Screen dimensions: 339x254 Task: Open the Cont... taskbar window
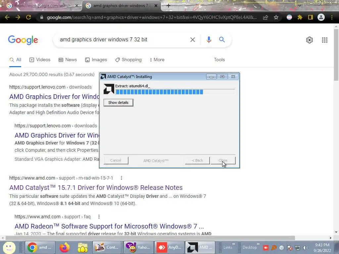click(108, 247)
